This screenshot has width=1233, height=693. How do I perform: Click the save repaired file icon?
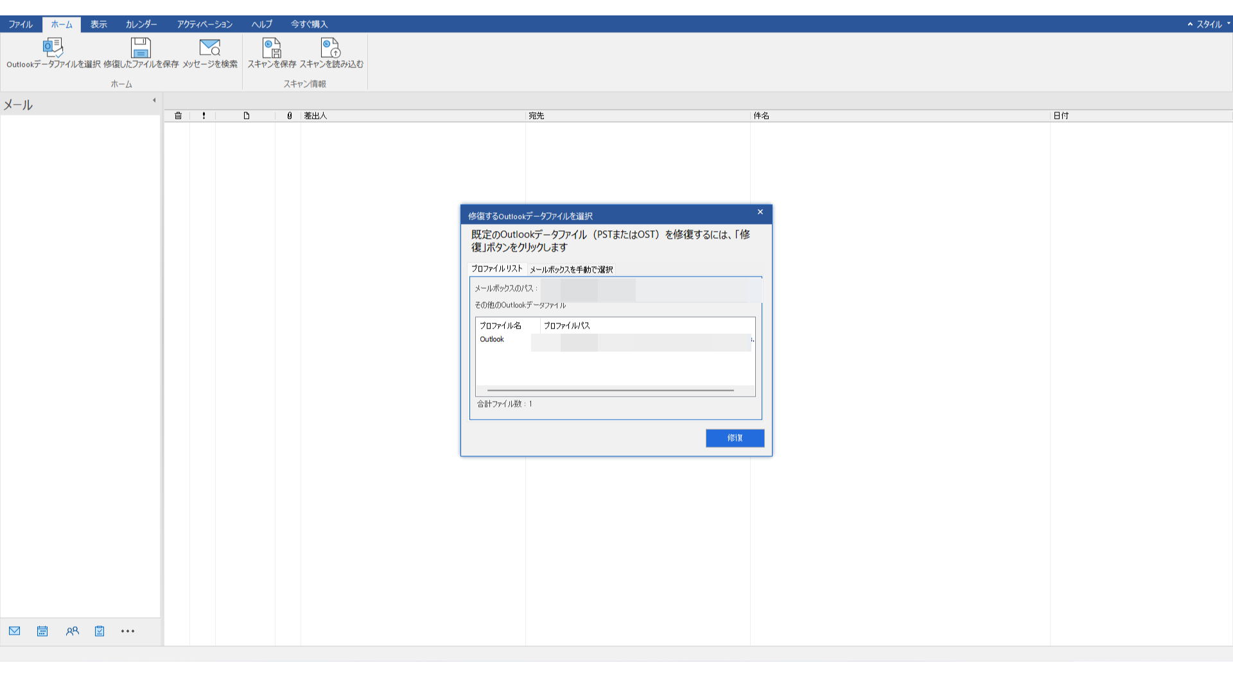(141, 49)
